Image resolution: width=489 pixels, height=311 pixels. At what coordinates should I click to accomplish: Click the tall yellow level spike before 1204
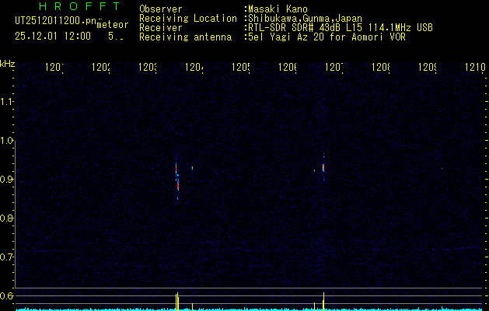click(176, 302)
